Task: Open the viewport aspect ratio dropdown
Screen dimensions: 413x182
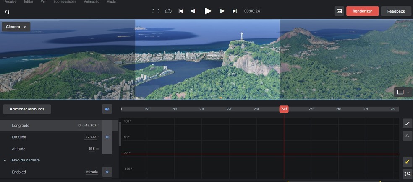Action: coord(403,92)
